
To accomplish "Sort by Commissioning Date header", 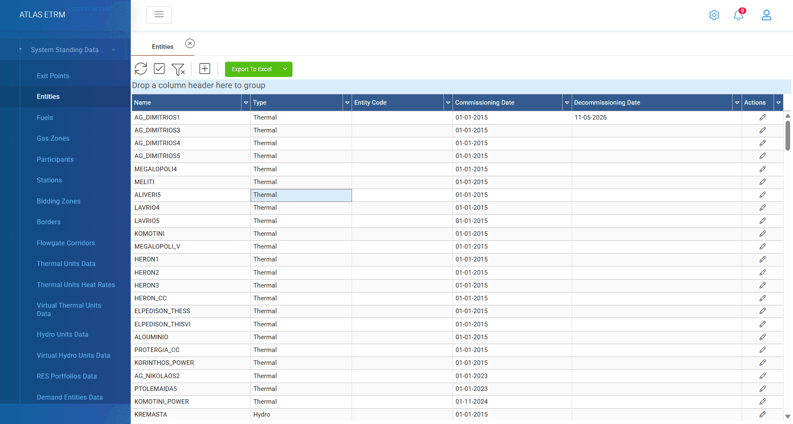I will (508, 103).
